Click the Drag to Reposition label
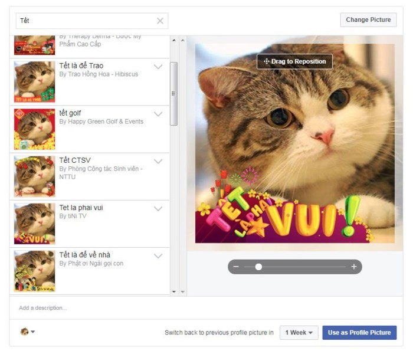The height and width of the screenshot is (351, 413). pyautogui.click(x=294, y=61)
